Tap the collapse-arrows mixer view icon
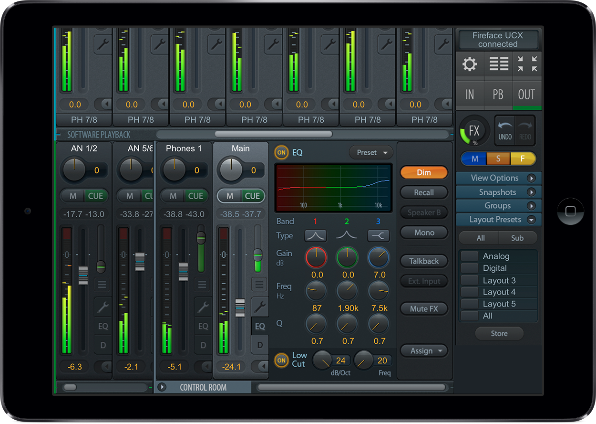The width and height of the screenshot is (596, 424). [x=527, y=64]
